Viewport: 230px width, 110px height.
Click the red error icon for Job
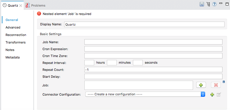tap(39, 14)
